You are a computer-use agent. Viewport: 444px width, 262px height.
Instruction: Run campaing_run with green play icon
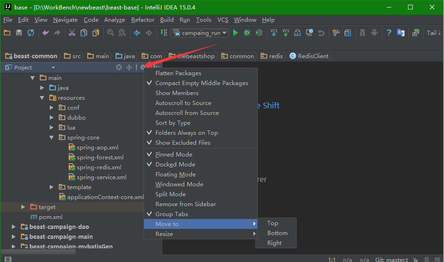click(236, 33)
